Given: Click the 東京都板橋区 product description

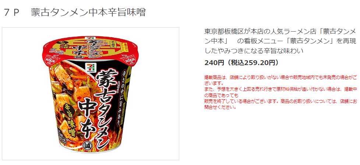Looking at the screenshot, I should [280, 41].
